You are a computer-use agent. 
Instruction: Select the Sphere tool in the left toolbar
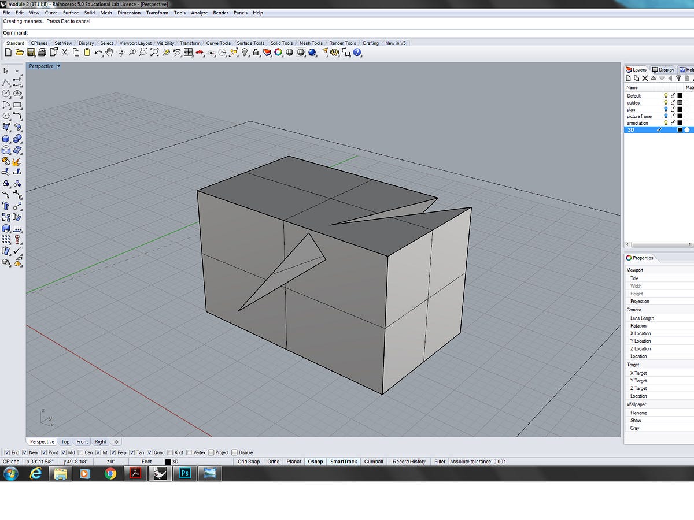17,138
